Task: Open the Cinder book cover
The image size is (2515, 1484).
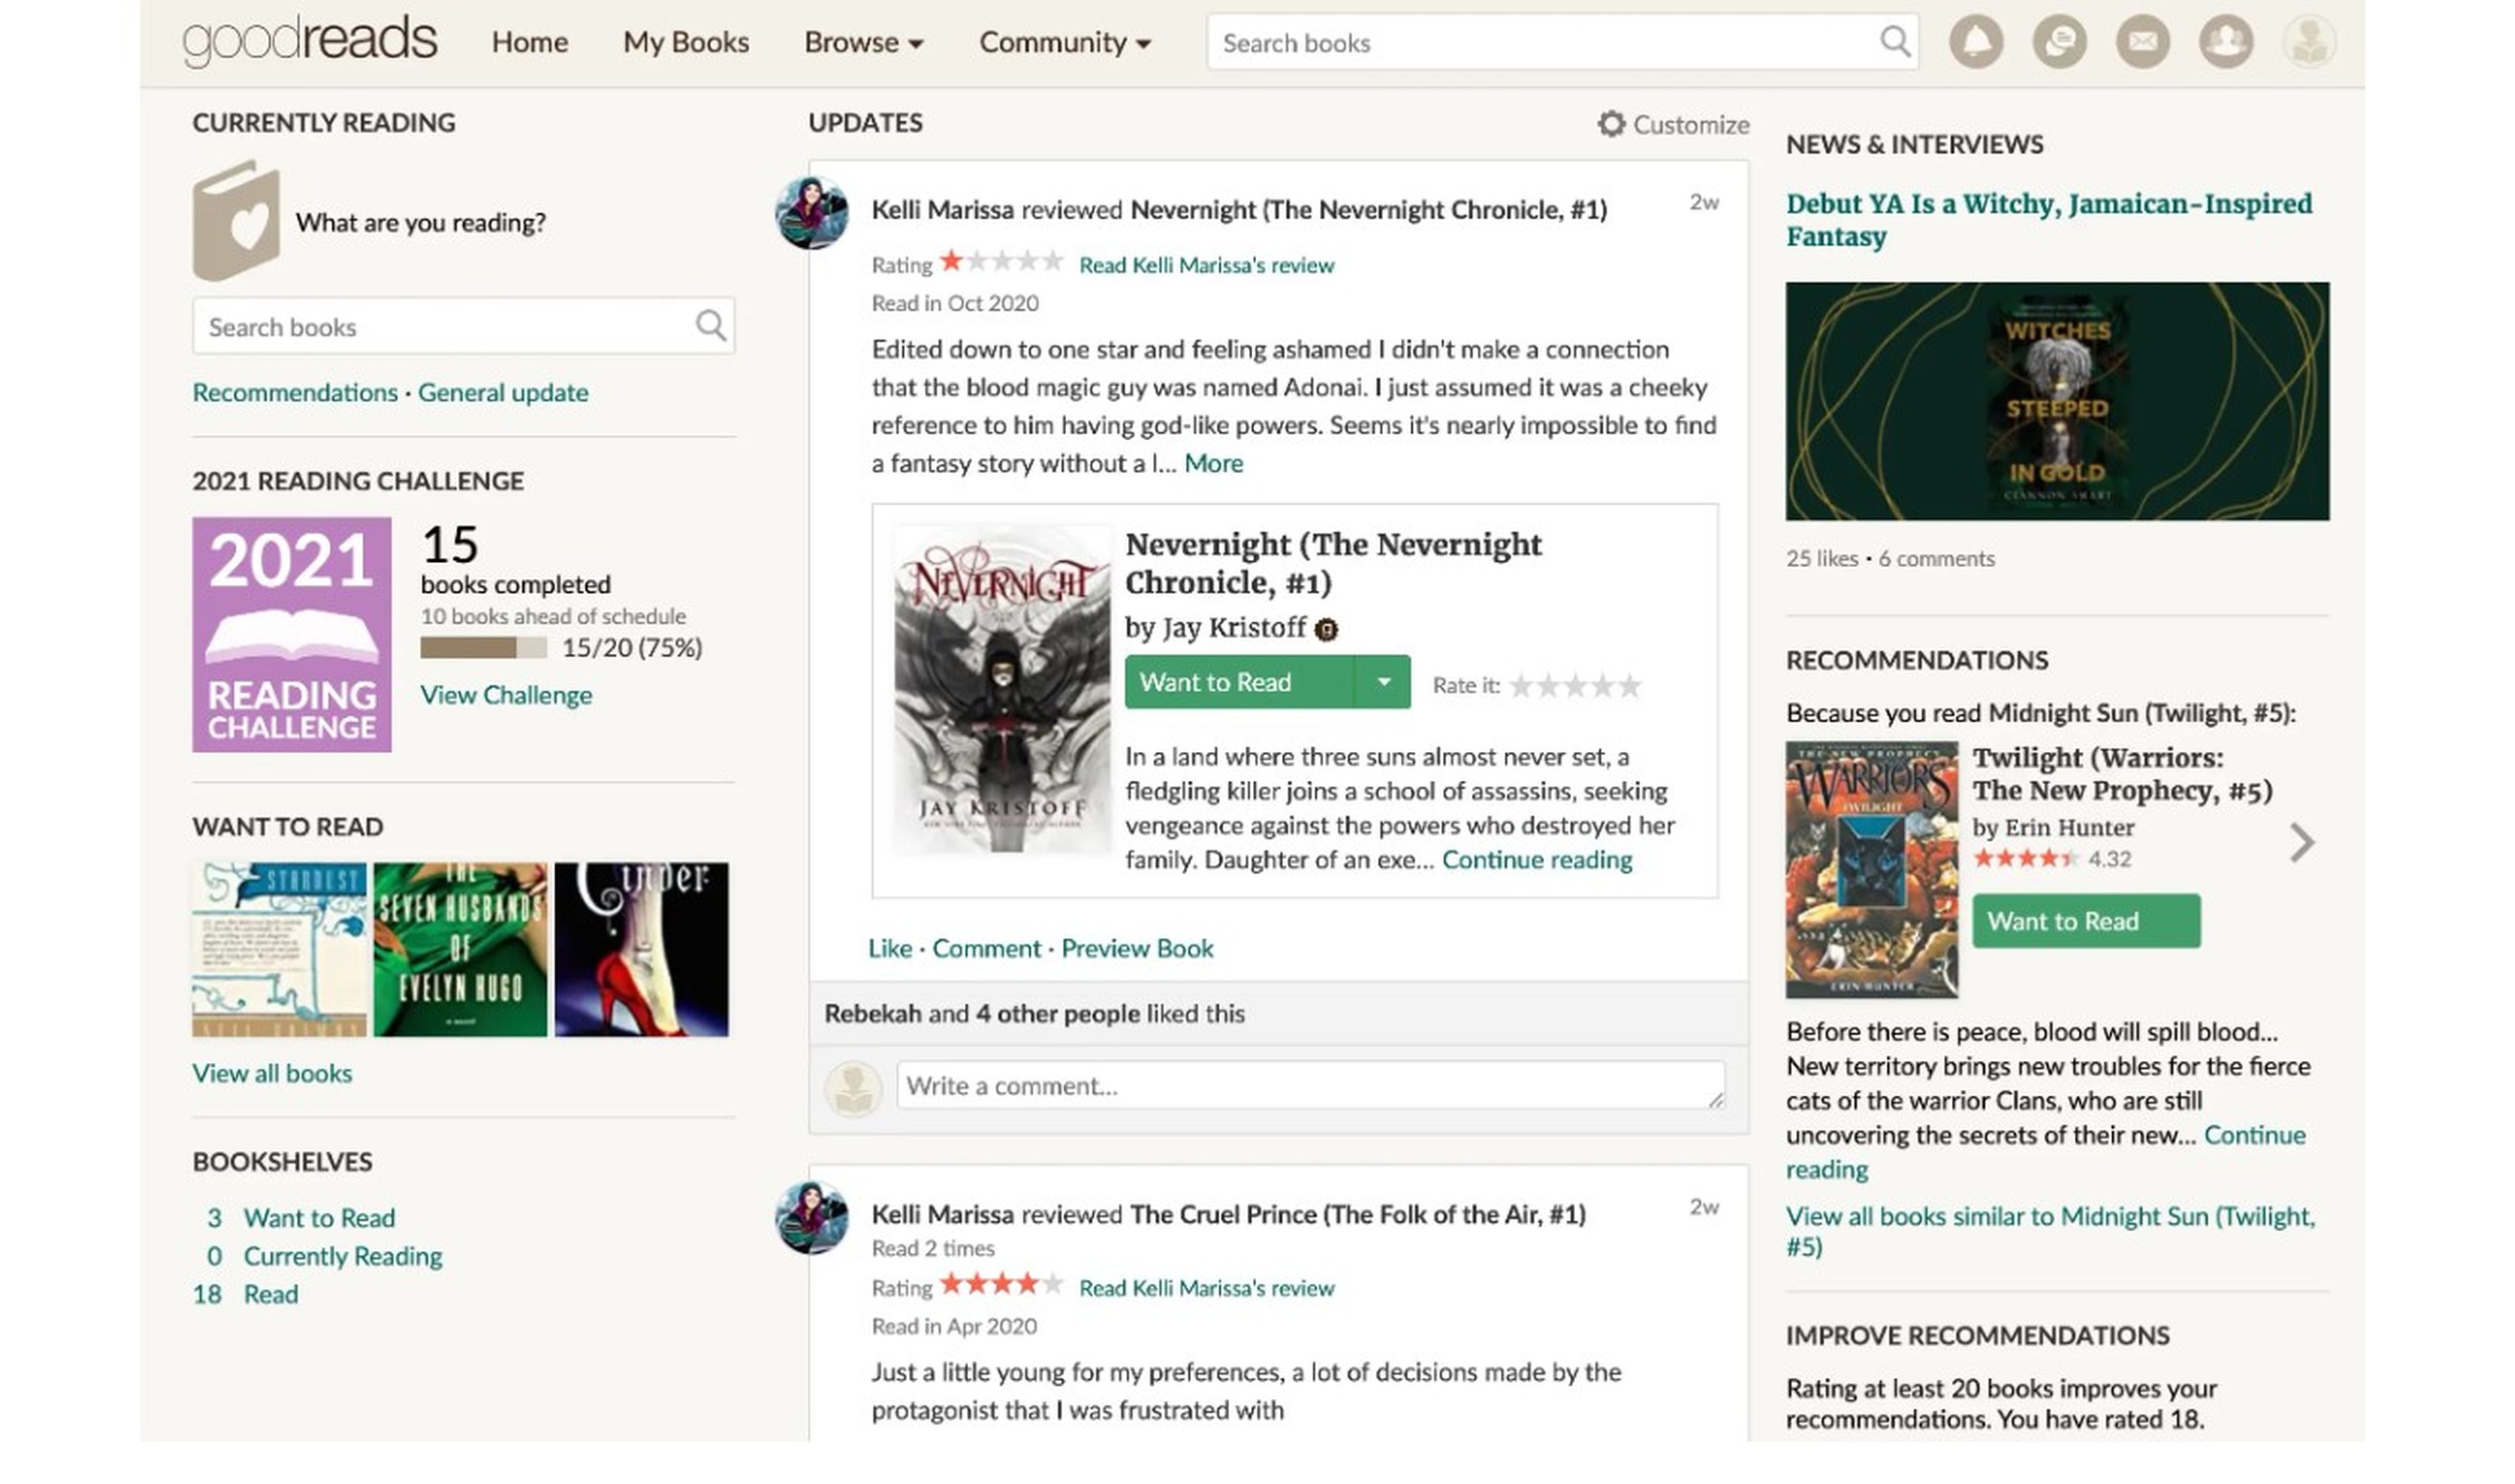Action: pyautogui.click(x=641, y=949)
